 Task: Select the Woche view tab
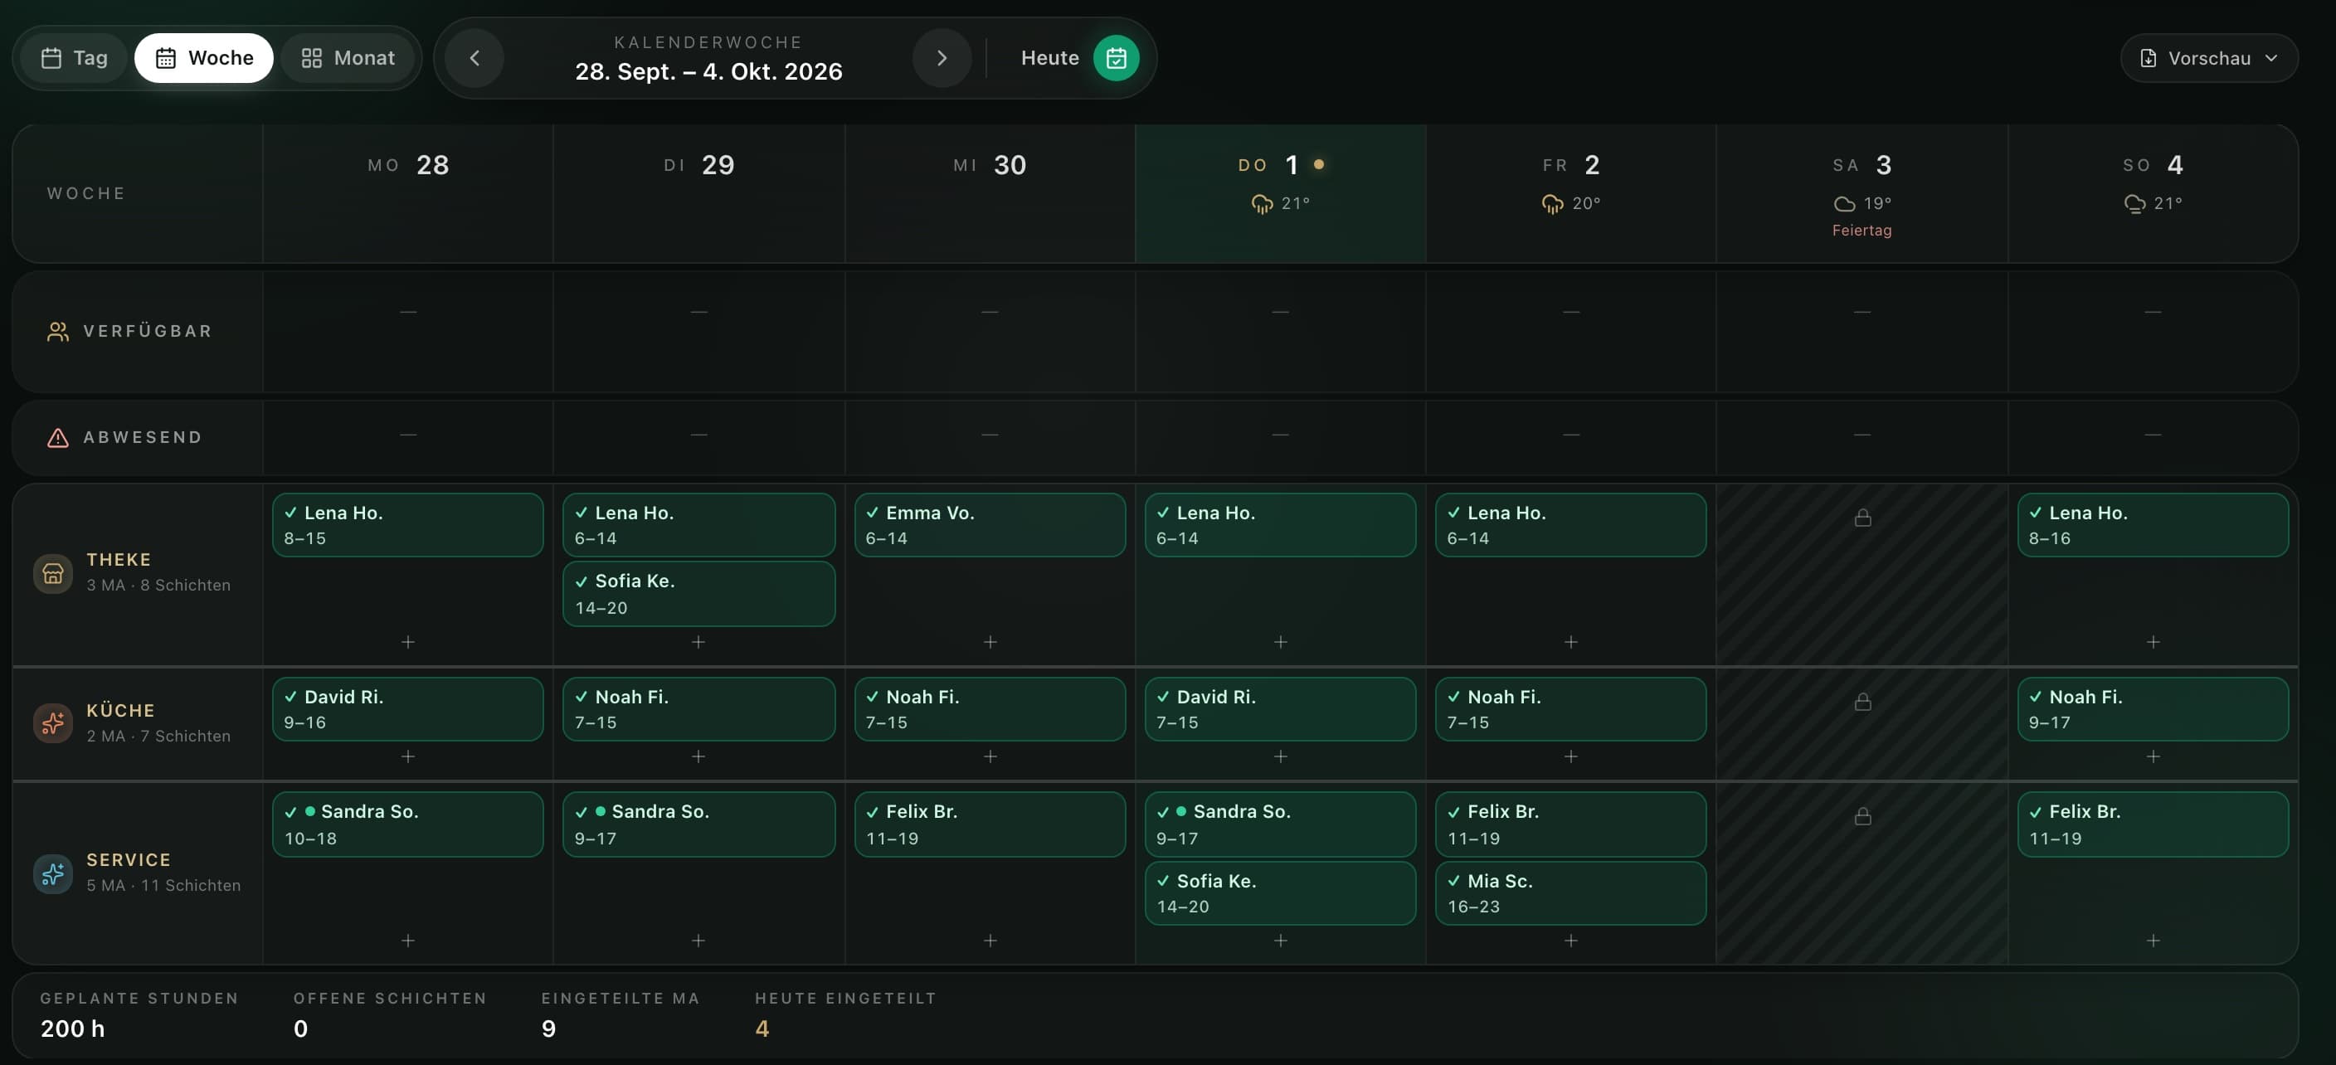coord(204,58)
